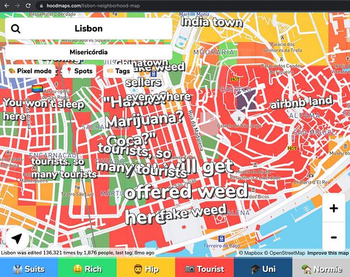The width and height of the screenshot is (350, 277).
Task: Click the Museu do Aljube museum icon
Action: tap(255, 165)
